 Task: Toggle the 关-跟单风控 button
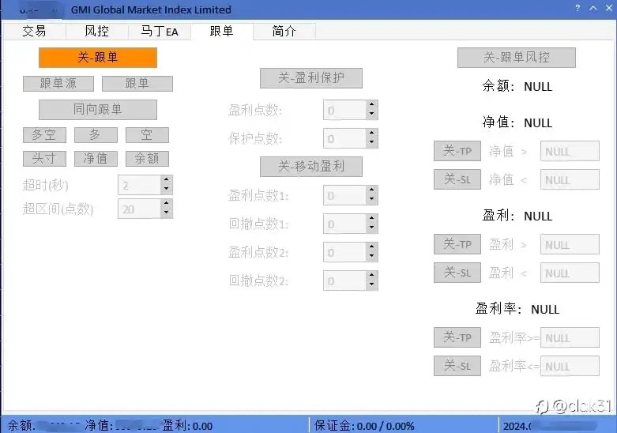pos(516,58)
